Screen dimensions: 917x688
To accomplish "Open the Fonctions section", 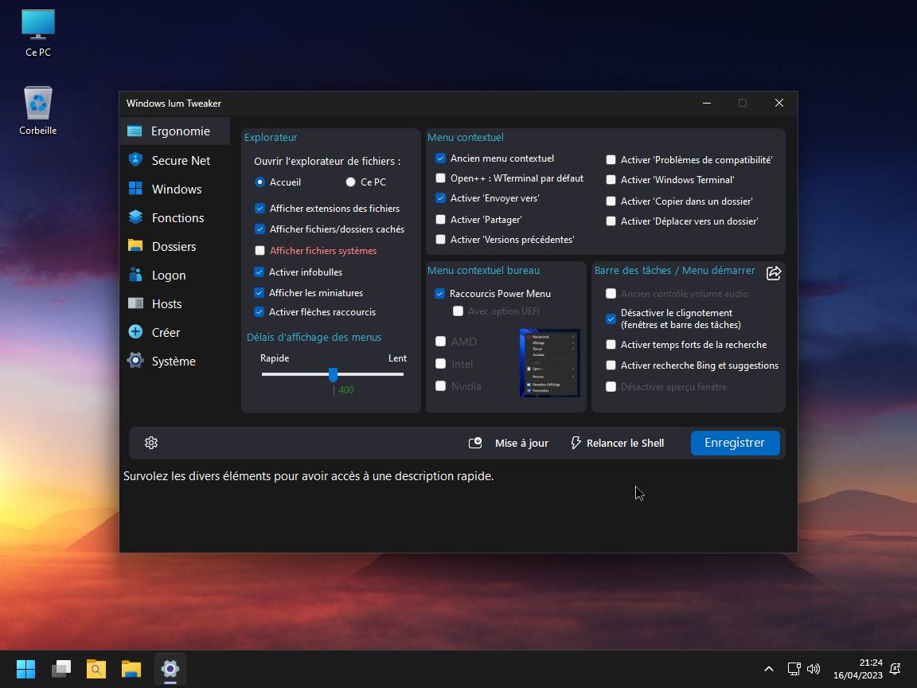I will (x=175, y=217).
